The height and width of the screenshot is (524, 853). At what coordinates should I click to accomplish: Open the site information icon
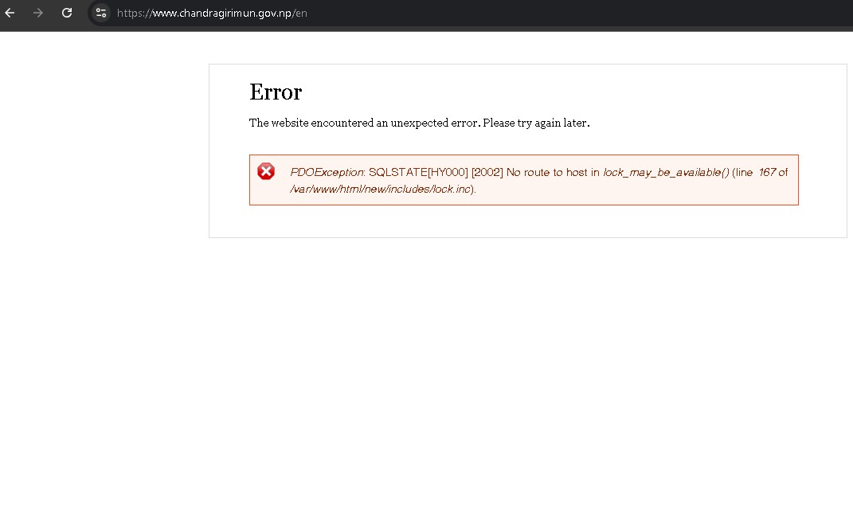tap(100, 13)
